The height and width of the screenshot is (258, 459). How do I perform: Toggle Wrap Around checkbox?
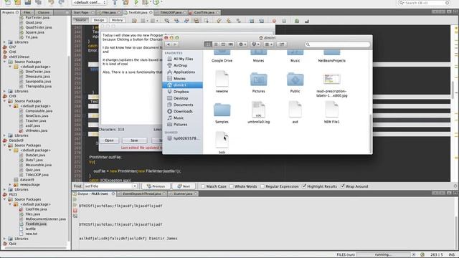click(x=343, y=186)
